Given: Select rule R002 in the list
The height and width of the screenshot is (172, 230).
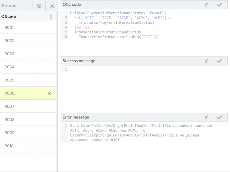Looking at the screenshot, I should point(28,41).
